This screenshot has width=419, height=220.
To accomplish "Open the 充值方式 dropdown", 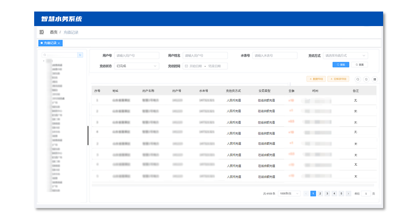I will pyautogui.click(x=345, y=56).
